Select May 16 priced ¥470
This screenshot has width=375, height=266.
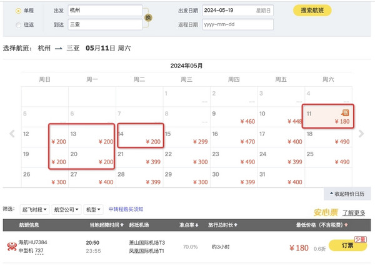pos(234,137)
